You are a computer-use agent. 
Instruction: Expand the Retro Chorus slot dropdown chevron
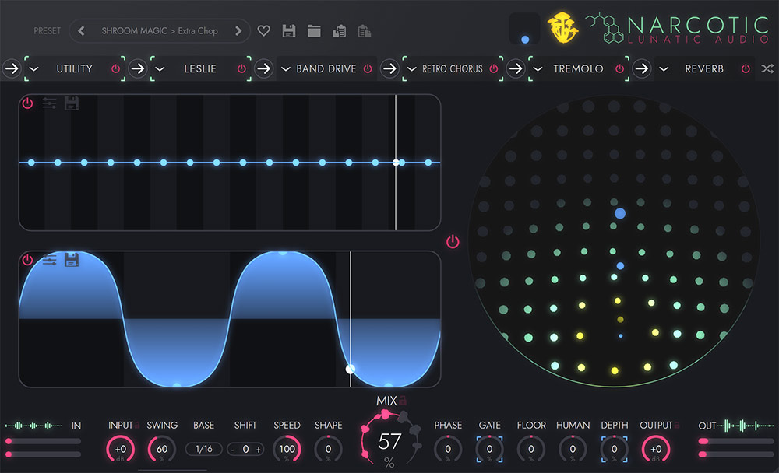coord(411,68)
